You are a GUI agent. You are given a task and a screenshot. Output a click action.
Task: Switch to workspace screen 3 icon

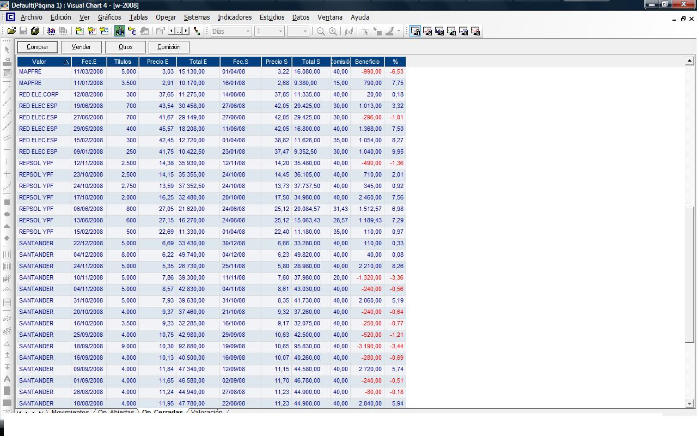click(x=439, y=31)
